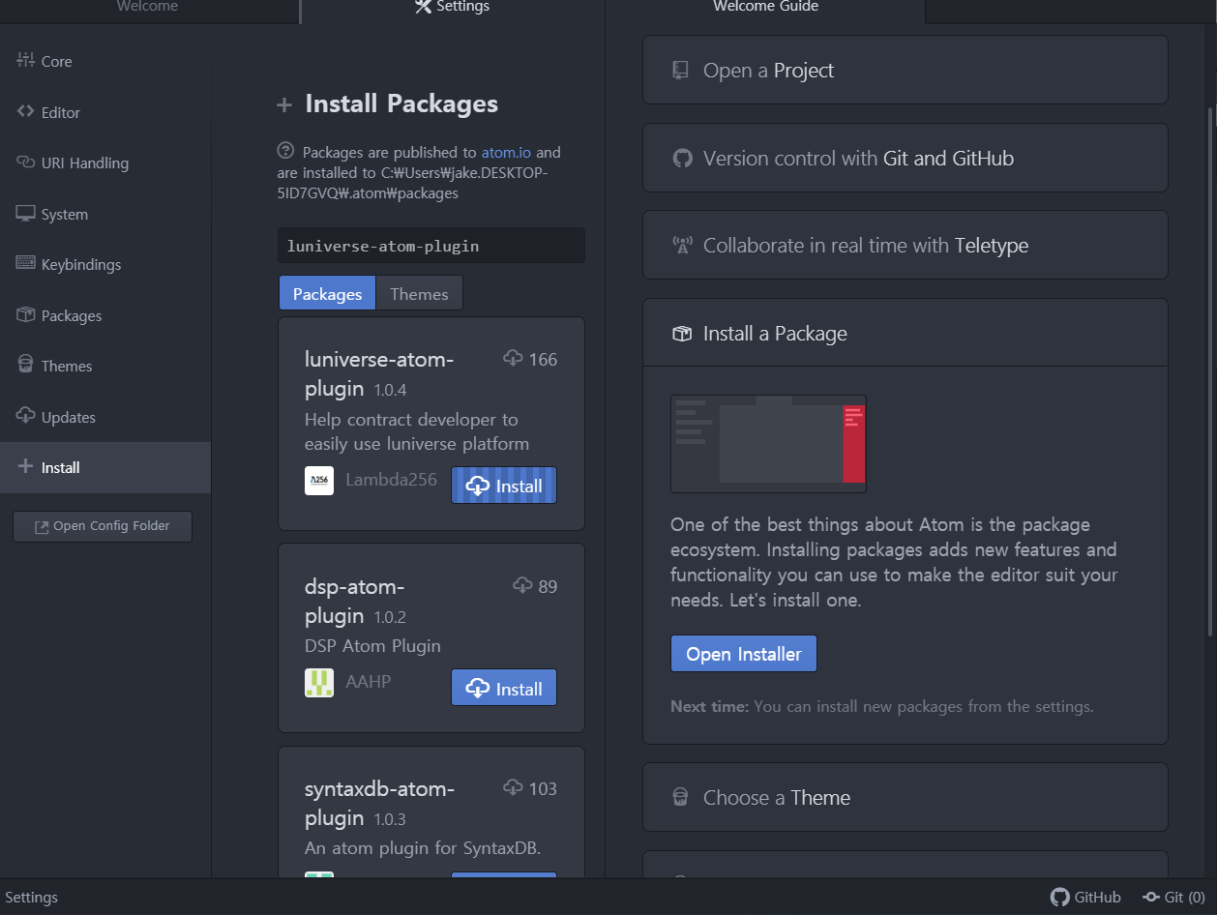Viewport: 1217px width, 915px height.
Task: Switch to Themes search toggle
Action: [x=419, y=294]
